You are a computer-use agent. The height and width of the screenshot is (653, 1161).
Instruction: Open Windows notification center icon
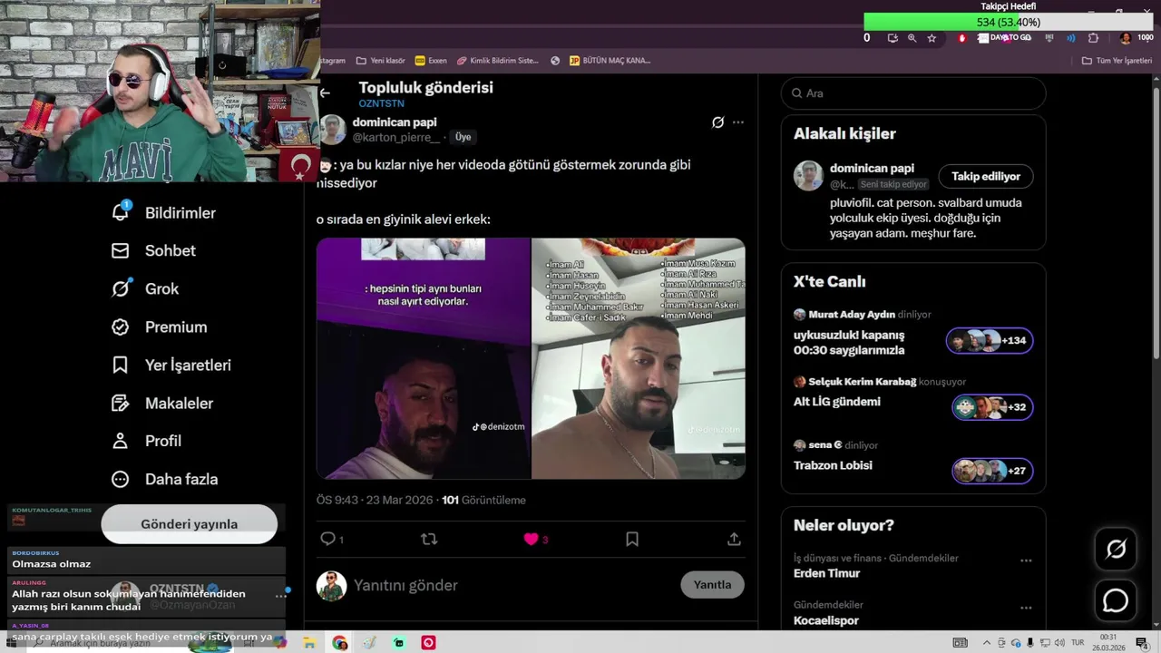click(x=1141, y=643)
